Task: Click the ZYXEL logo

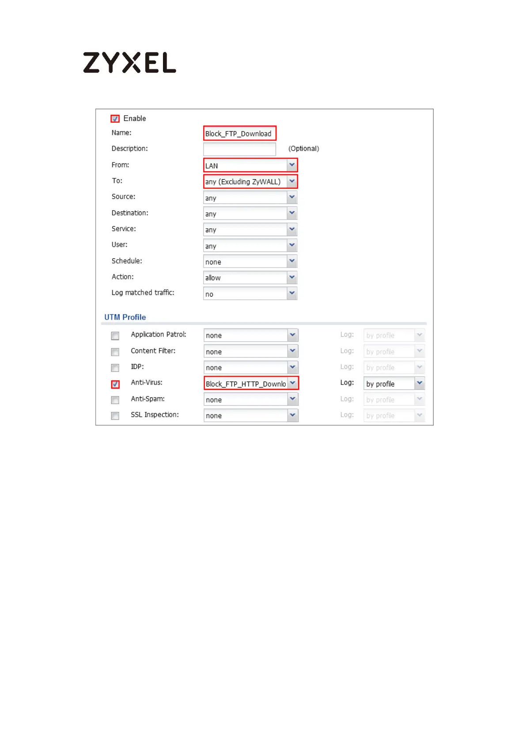Action: [129, 62]
